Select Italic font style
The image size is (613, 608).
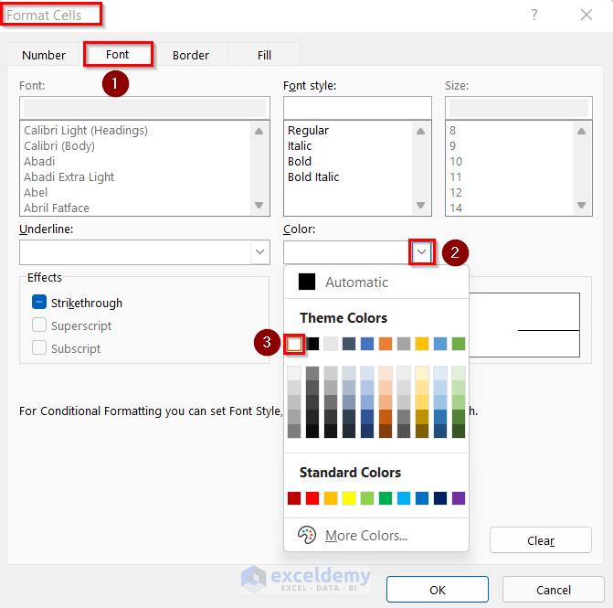pos(300,146)
